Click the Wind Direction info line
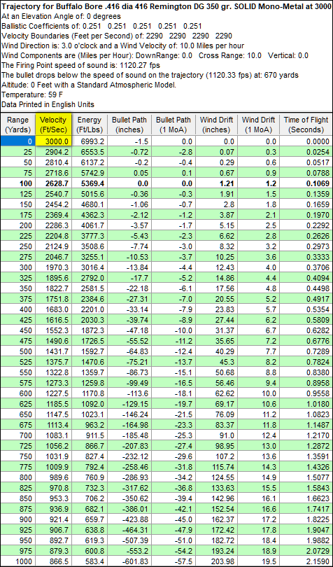Image resolution: width=333 pixels, height=567 pixels. [122, 46]
